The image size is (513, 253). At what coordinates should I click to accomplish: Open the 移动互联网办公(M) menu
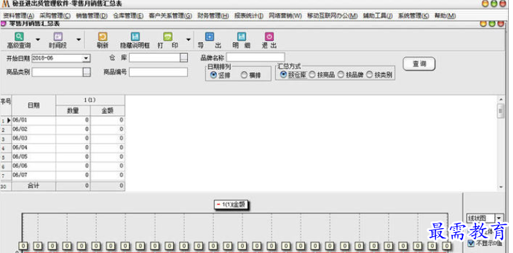click(x=332, y=16)
